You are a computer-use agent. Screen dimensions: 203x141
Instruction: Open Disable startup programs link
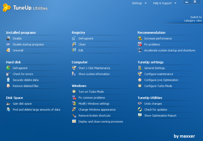(28, 44)
